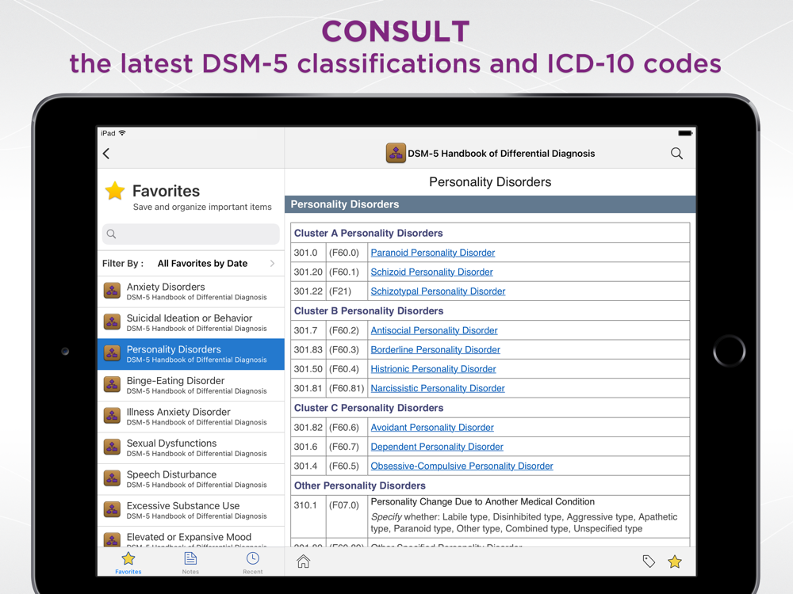Screen dimensions: 793x594
Task: Click the blue Personality Disorders section banner
Action: (x=490, y=204)
